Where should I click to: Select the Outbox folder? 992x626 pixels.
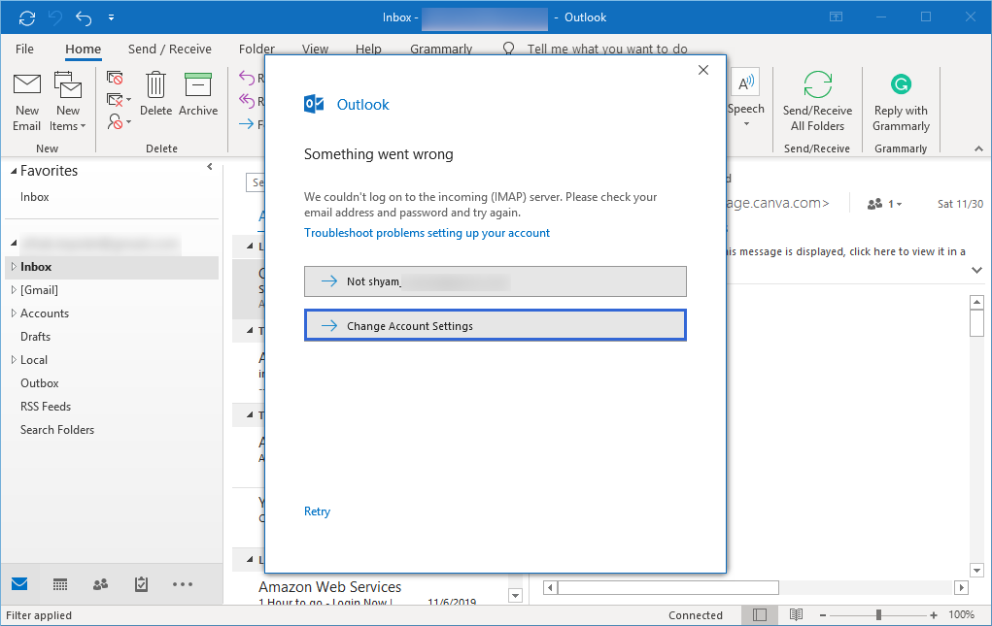click(x=39, y=383)
